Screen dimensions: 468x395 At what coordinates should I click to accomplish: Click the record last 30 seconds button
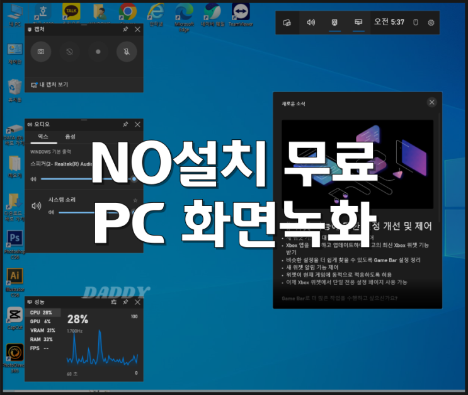click(69, 52)
